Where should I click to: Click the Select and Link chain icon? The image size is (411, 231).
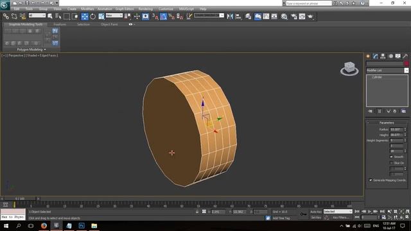pos(6,16)
